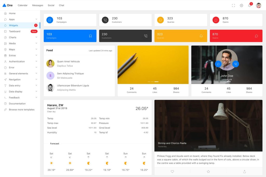Click Browse more templates link

pyautogui.click(x=22, y=110)
